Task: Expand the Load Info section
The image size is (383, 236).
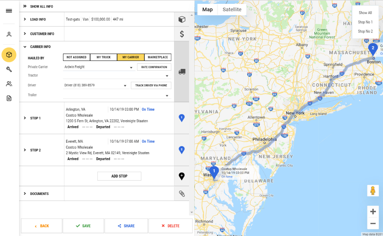Action: click(25, 19)
